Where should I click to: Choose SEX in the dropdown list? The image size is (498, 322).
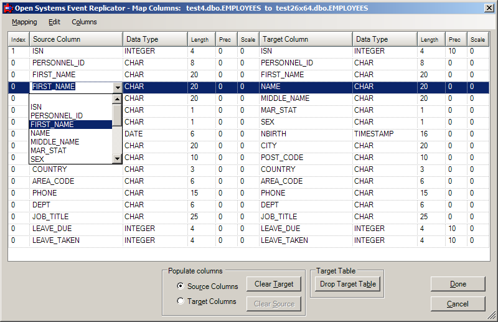click(x=70, y=159)
